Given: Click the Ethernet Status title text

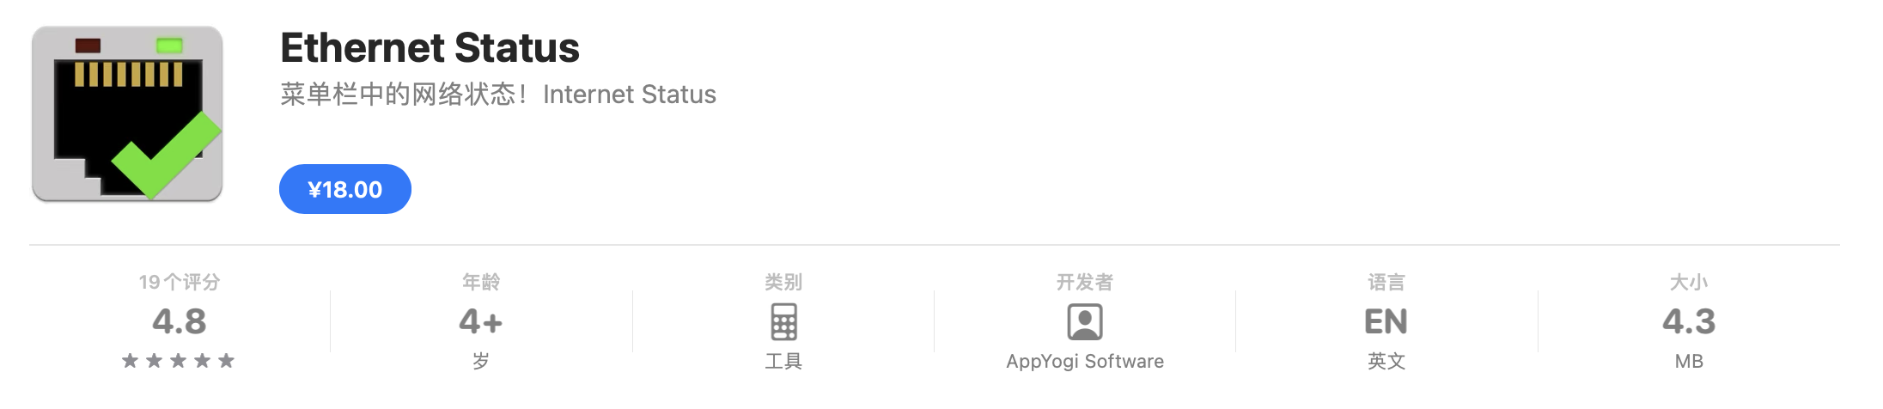Looking at the screenshot, I should click(430, 47).
